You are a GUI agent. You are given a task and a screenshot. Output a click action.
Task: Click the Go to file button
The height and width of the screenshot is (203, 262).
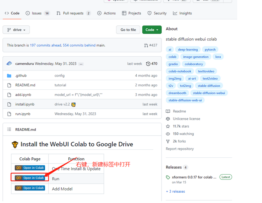coord(128,30)
